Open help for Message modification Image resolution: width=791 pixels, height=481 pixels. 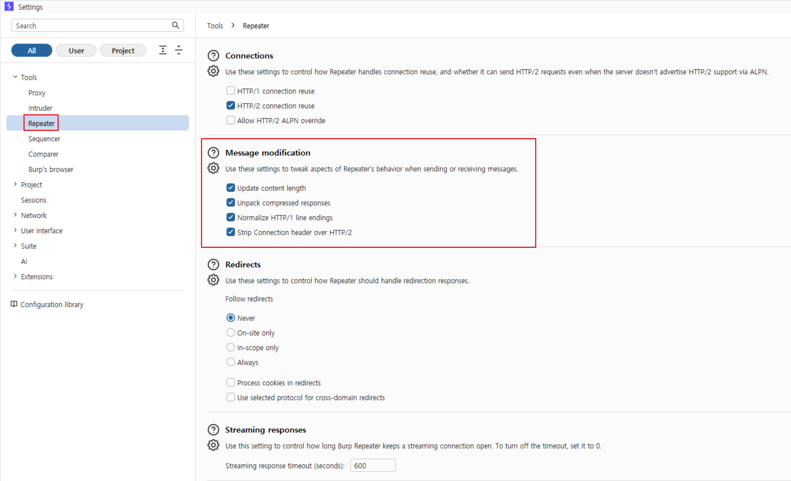[213, 153]
